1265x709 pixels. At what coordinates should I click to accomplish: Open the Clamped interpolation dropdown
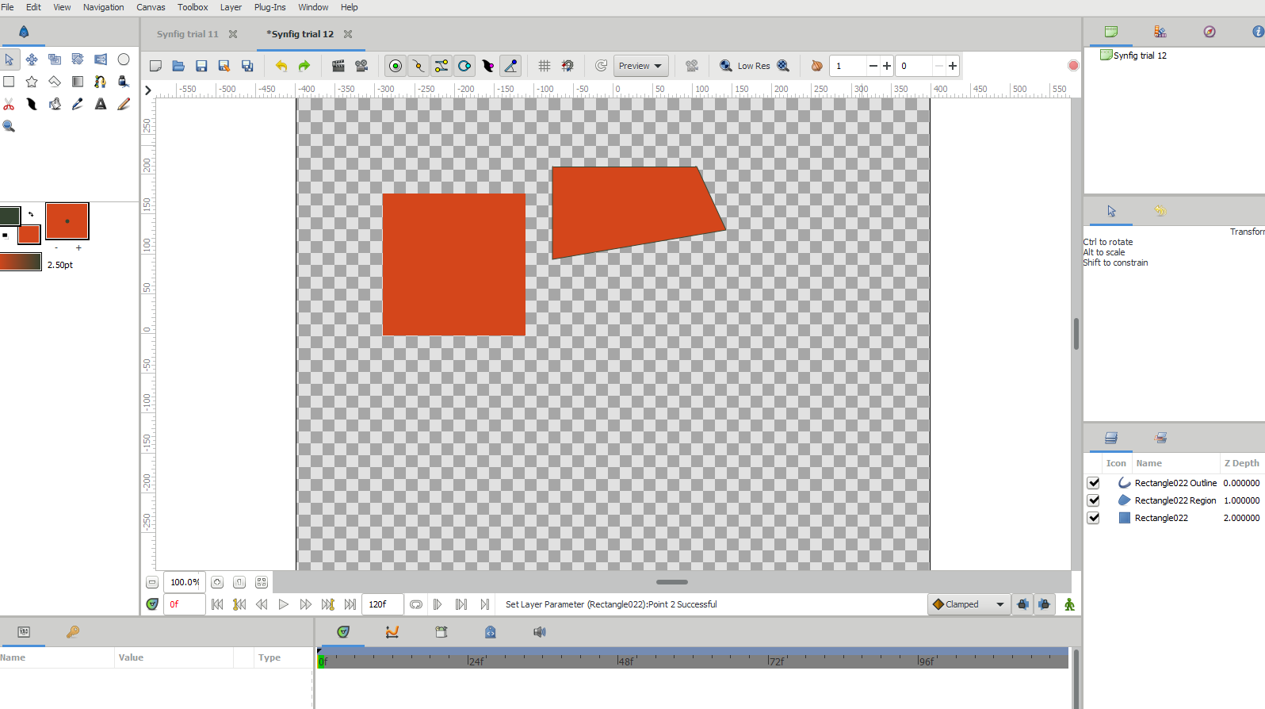coord(969,604)
